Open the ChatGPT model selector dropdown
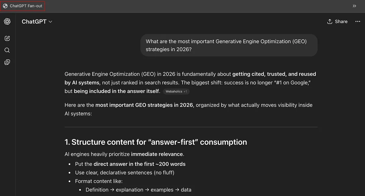This screenshot has width=365, height=196. 37,21
